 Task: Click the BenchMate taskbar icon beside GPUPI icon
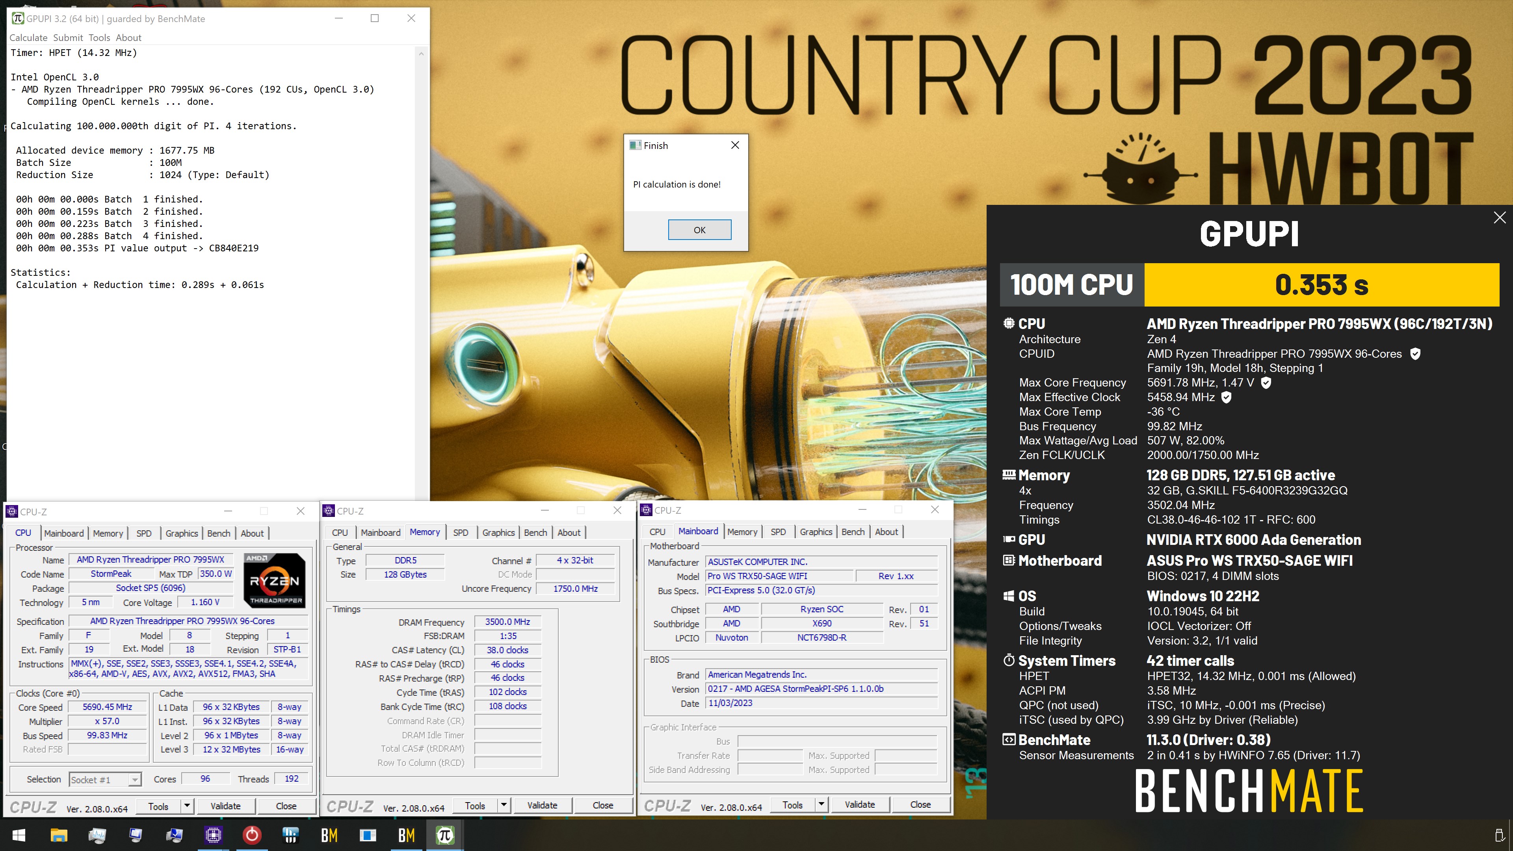407,835
